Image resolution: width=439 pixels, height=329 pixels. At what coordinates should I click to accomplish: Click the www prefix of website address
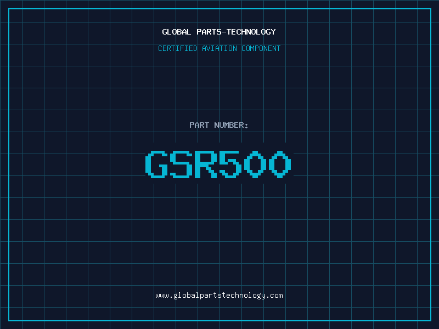(x=162, y=295)
